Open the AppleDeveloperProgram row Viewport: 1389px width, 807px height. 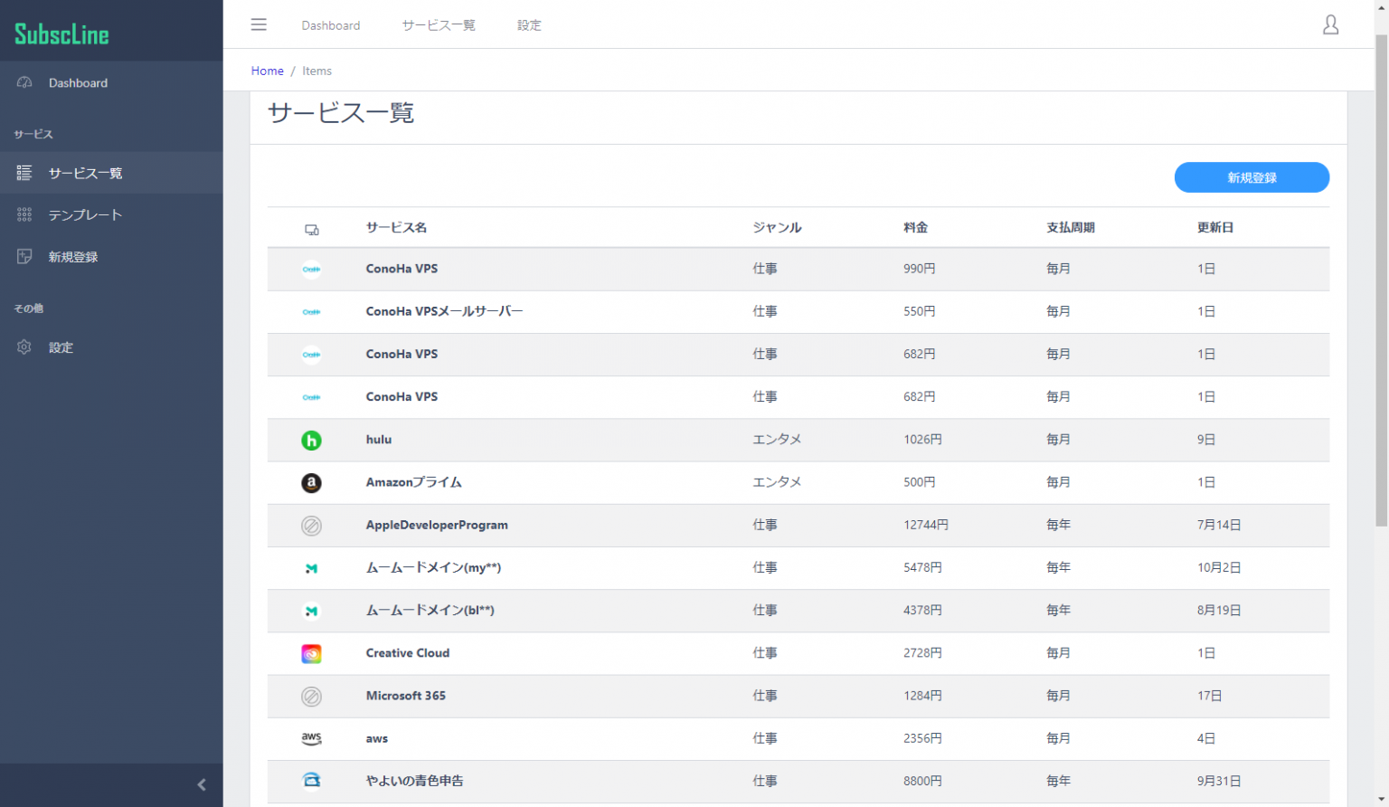point(437,525)
